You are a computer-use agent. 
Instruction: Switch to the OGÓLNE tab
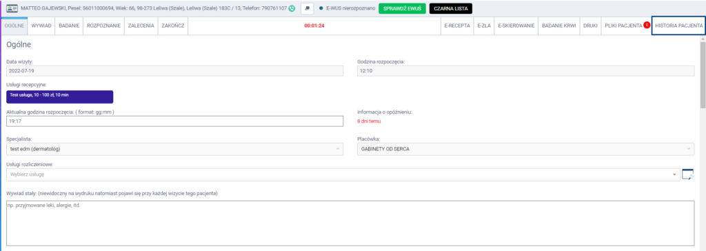14,26
